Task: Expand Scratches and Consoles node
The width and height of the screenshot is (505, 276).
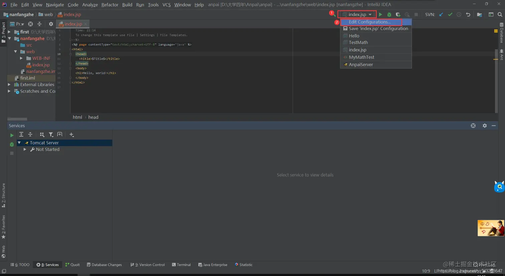Action: tap(9, 91)
